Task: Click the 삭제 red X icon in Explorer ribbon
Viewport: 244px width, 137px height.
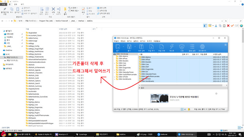Action: coord(53,9)
